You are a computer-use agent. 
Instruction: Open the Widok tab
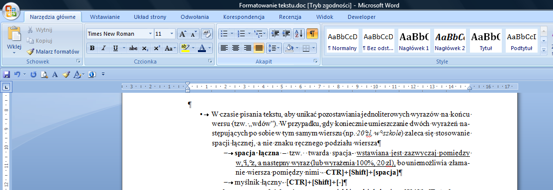(x=325, y=17)
